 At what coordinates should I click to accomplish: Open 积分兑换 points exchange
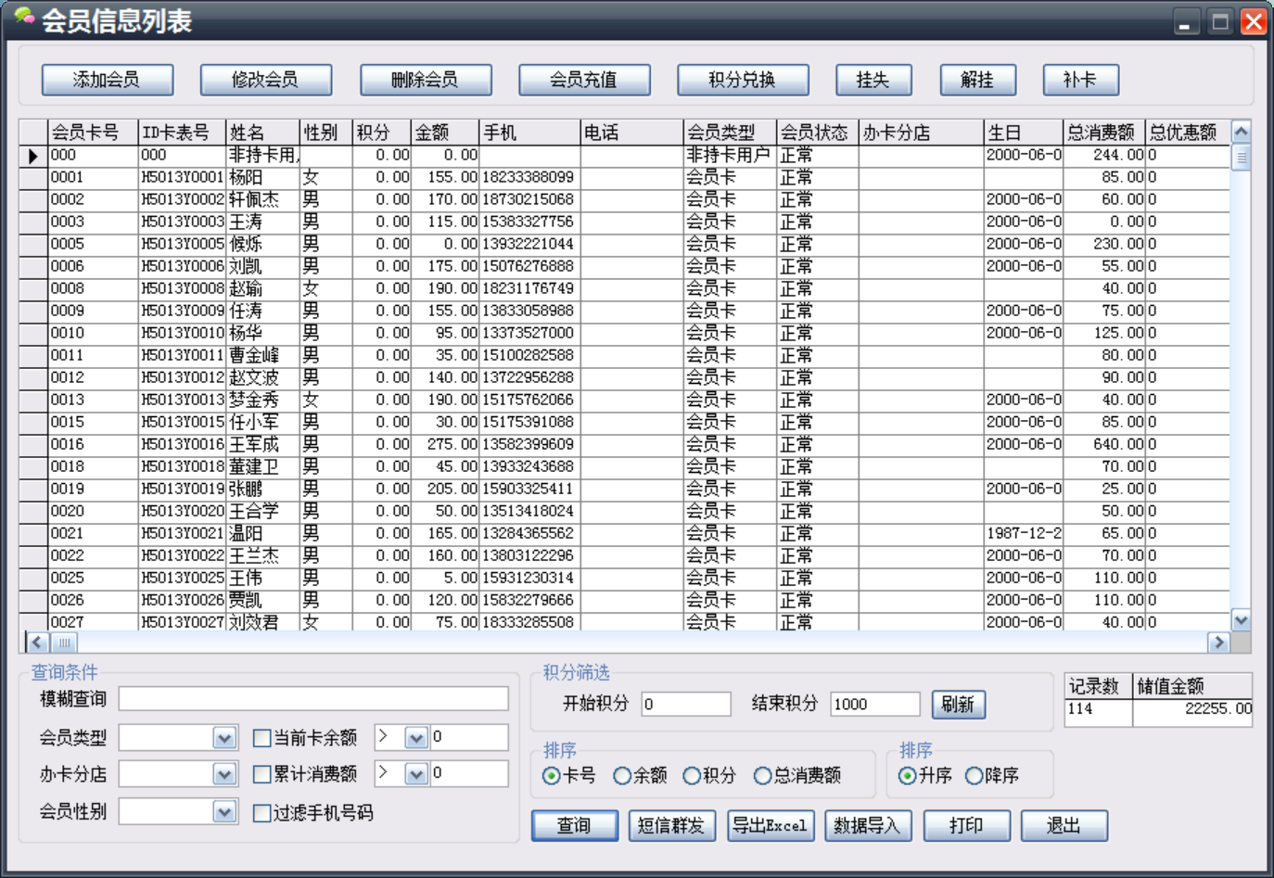pyautogui.click(x=742, y=80)
